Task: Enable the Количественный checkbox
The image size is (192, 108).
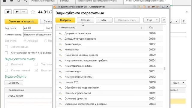Action: (x=6, y=70)
